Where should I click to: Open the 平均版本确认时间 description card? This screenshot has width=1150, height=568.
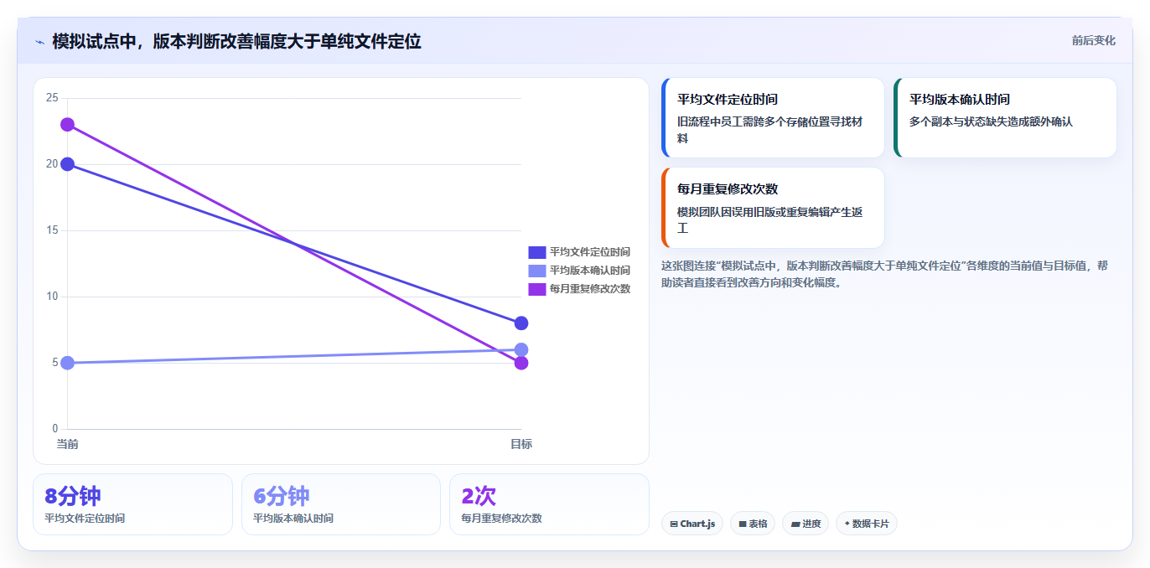pos(1005,118)
